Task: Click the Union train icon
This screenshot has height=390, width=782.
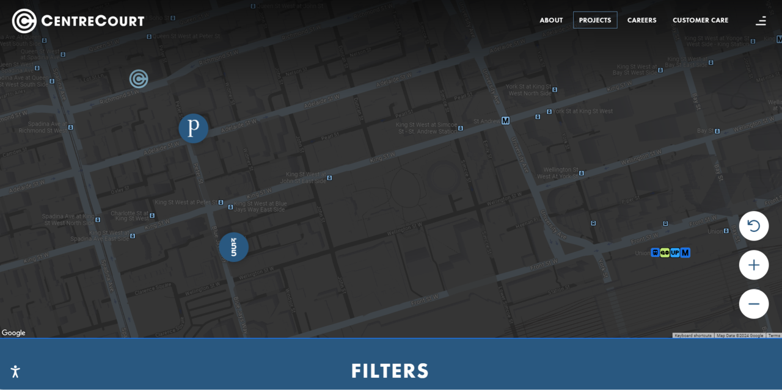Action: (656, 253)
